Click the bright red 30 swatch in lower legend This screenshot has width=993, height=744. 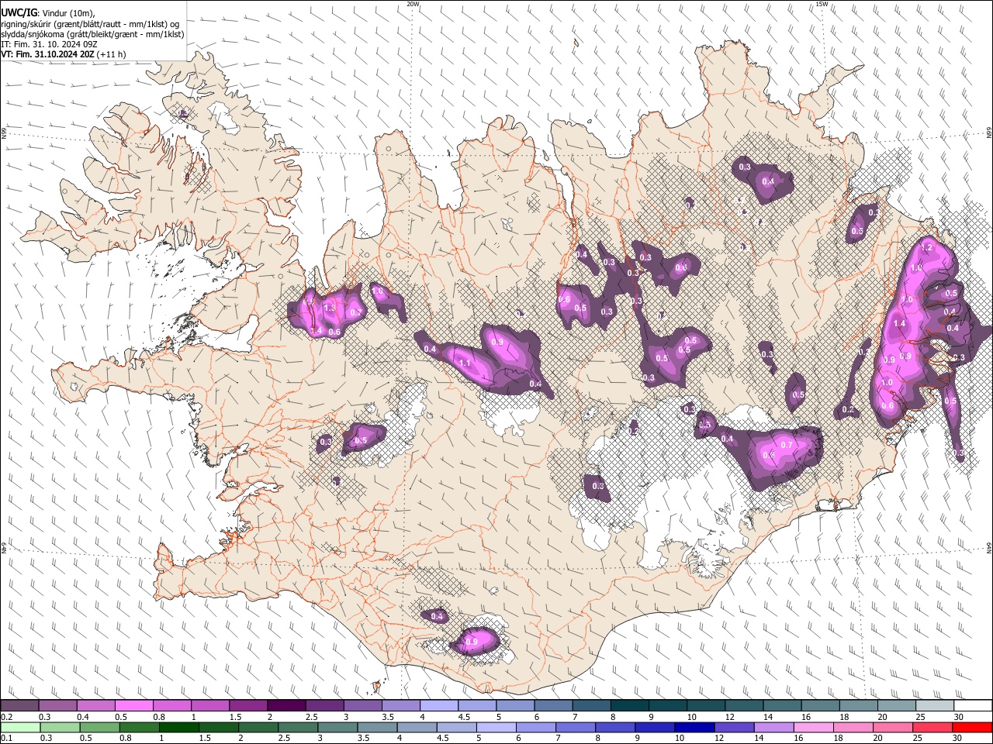(x=974, y=727)
